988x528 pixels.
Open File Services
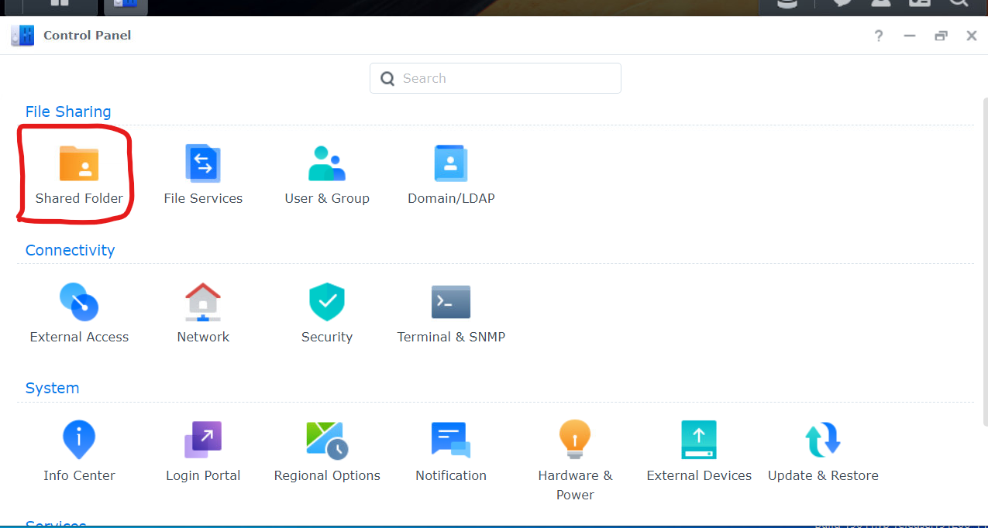[203, 176]
